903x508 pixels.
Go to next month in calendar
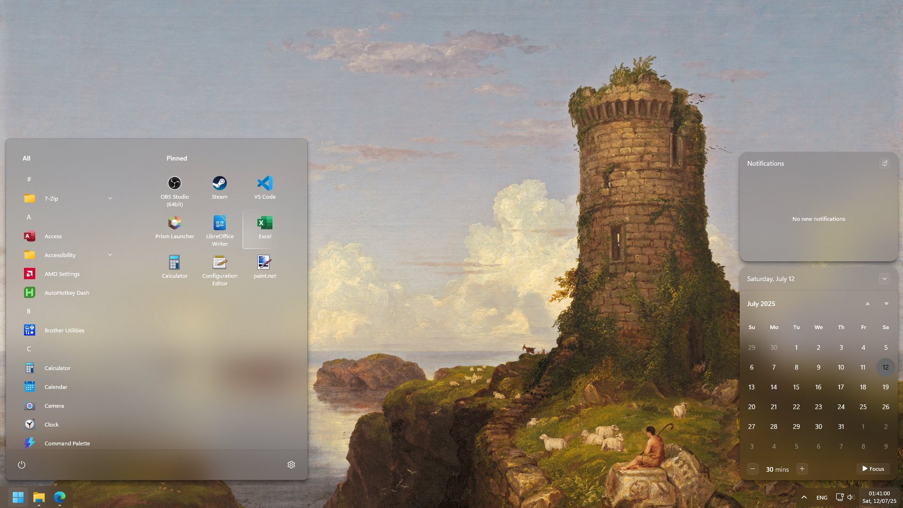(887, 304)
